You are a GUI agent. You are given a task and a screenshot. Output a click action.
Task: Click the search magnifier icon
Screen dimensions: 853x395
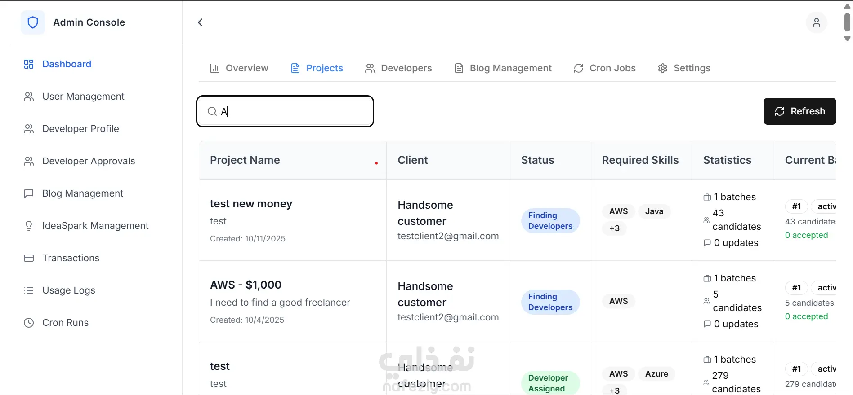pos(212,111)
